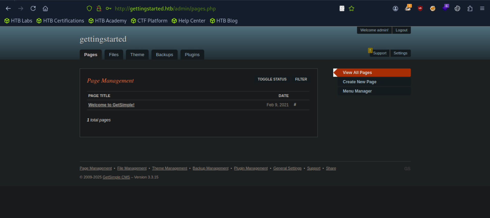Click the 'Version 3.3.15' footer text
490x218 pixels.
[146, 177]
